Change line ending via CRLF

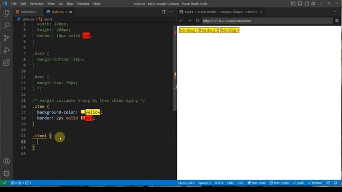[x=230, y=183]
